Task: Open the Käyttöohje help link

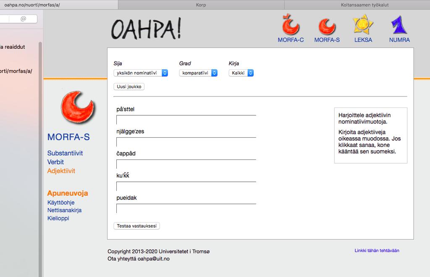Action: [61, 202]
